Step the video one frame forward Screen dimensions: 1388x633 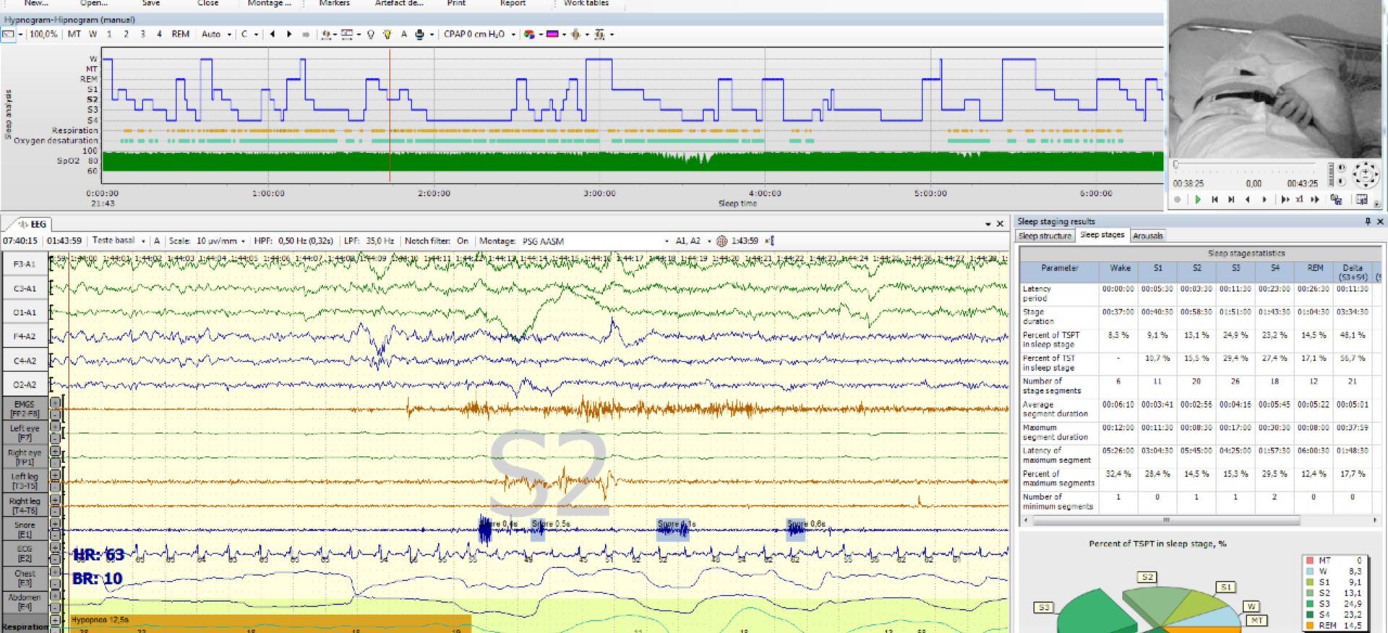click(x=1264, y=199)
